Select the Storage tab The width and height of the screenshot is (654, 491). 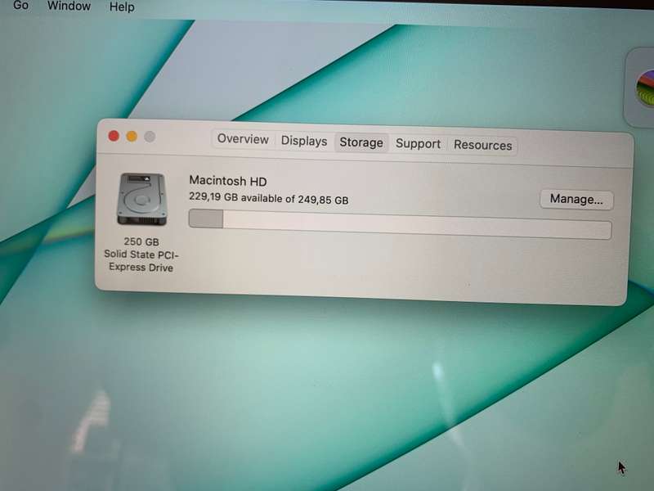click(361, 142)
